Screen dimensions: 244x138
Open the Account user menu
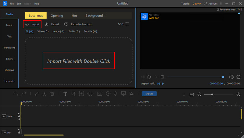(x=210, y=3)
